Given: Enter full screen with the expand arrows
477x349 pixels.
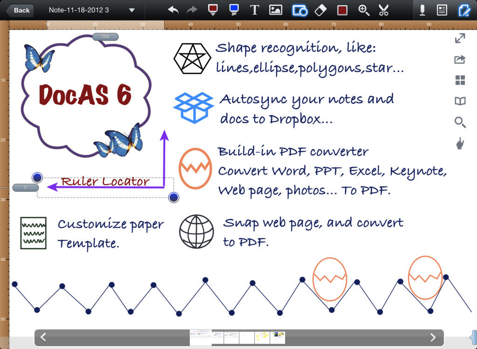Looking at the screenshot, I should [x=460, y=38].
